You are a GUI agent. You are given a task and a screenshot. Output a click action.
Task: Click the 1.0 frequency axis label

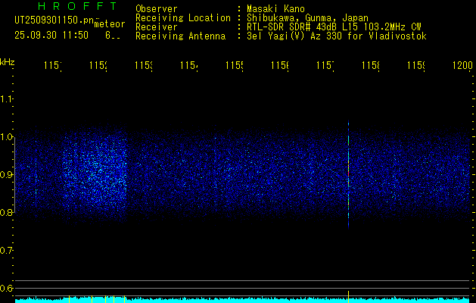[6, 136]
